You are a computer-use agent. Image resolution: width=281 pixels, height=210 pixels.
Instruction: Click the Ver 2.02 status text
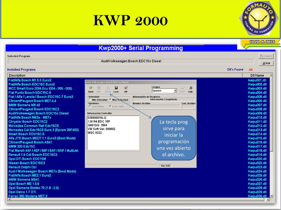165,166
